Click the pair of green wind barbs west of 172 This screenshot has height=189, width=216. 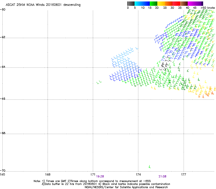coord(99,82)
